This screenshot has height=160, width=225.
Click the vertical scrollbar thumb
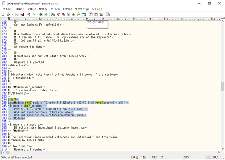click(x=222, y=87)
